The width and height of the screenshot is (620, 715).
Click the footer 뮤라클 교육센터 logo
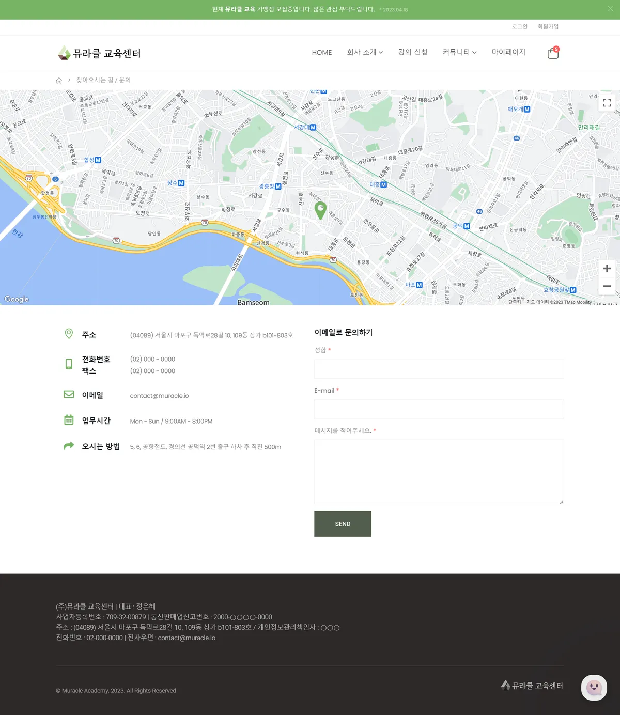[x=532, y=686]
